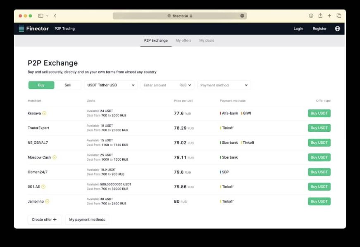Switch to My offers tab
This screenshot has height=247, width=360.
[183, 40]
